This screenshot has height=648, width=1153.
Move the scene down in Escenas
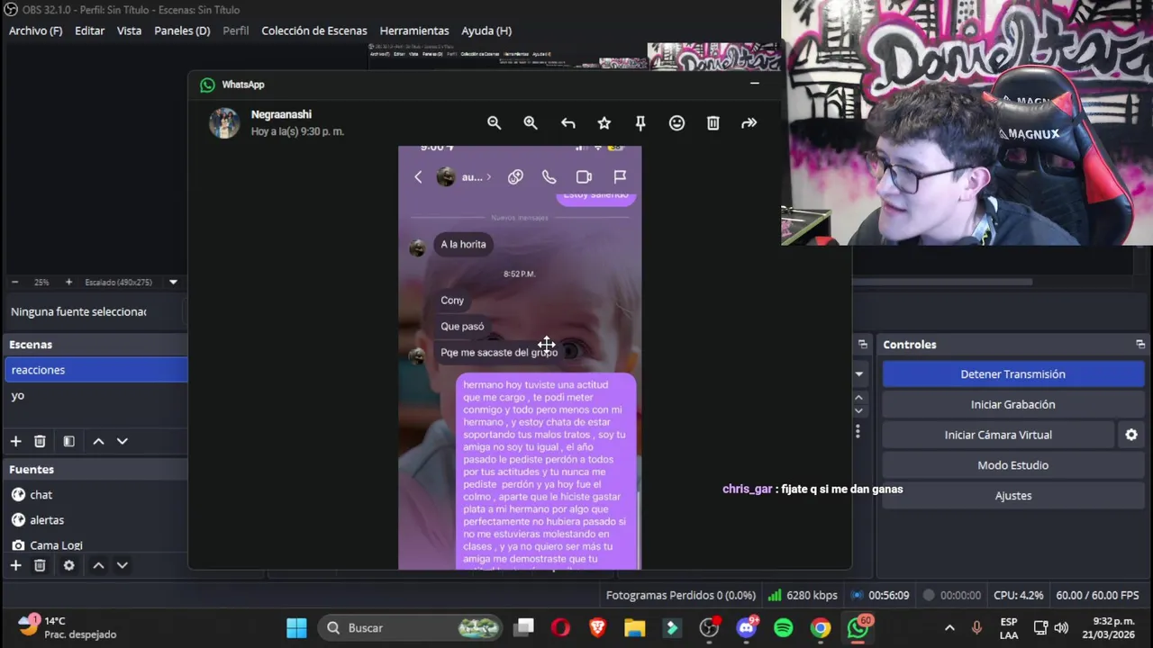click(x=123, y=441)
